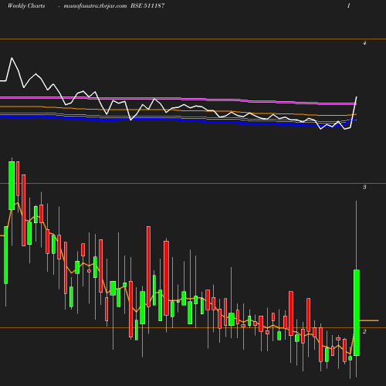The width and height of the screenshot is (386, 386).
Task: Click the label '1' at top right
Action: (349, 5)
